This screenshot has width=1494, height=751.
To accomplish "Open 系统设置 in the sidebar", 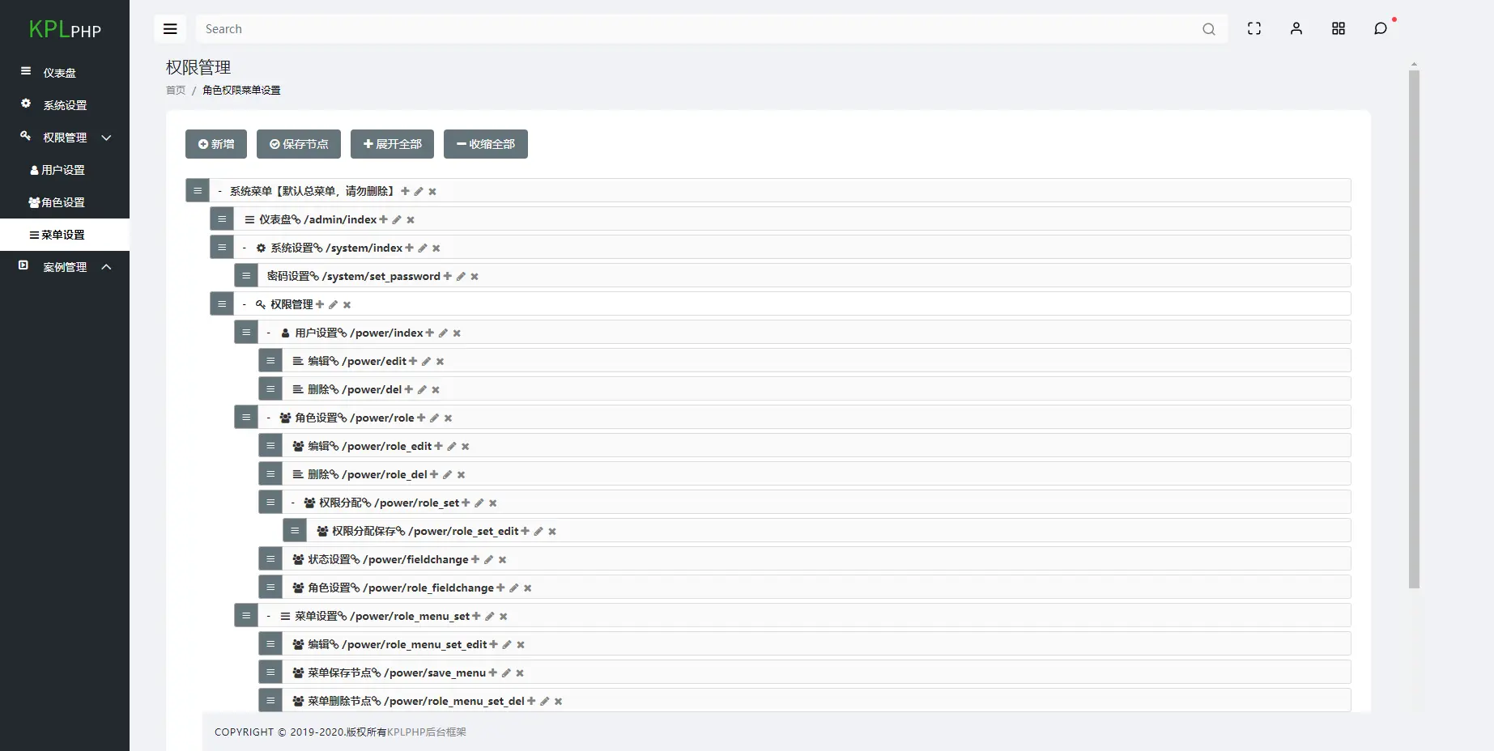I will tap(65, 105).
